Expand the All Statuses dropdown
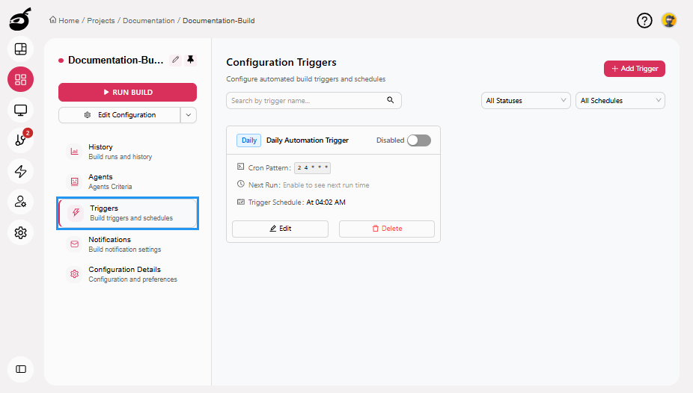Image resolution: width=693 pixels, height=393 pixels. 526,101
